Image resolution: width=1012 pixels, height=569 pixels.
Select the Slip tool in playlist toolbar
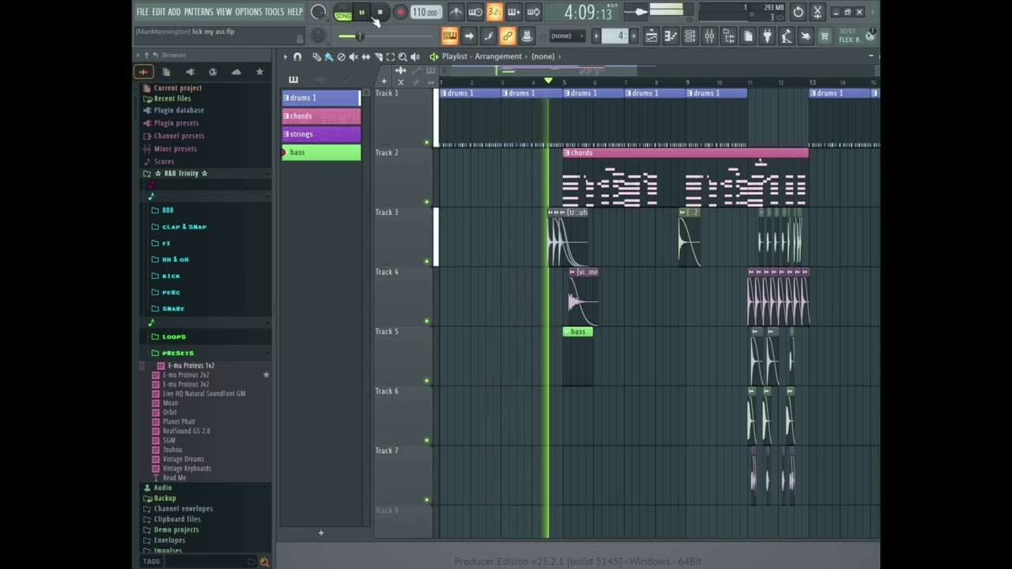[x=365, y=57]
